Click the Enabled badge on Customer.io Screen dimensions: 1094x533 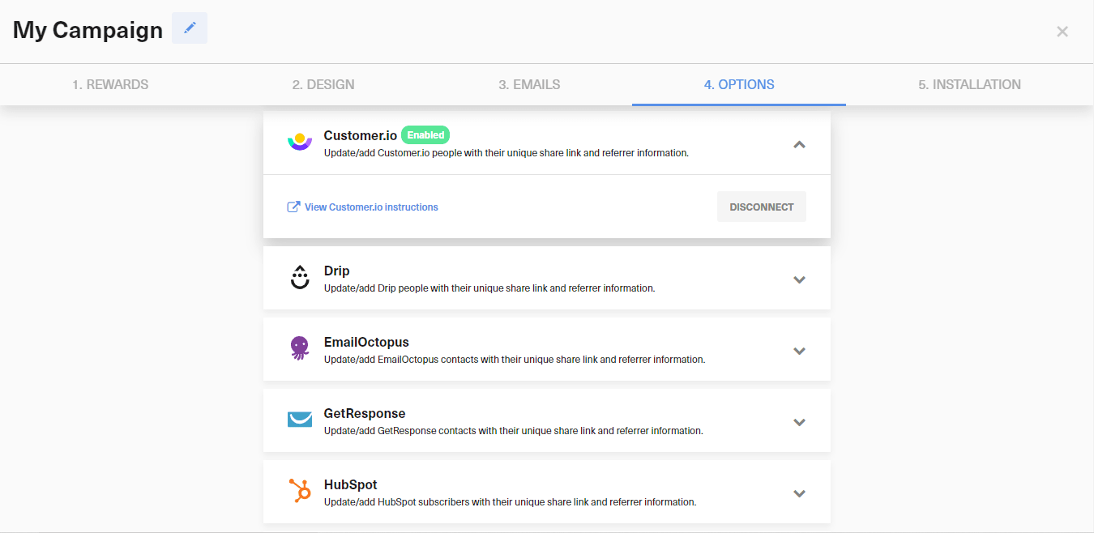click(x=425, y=134)
